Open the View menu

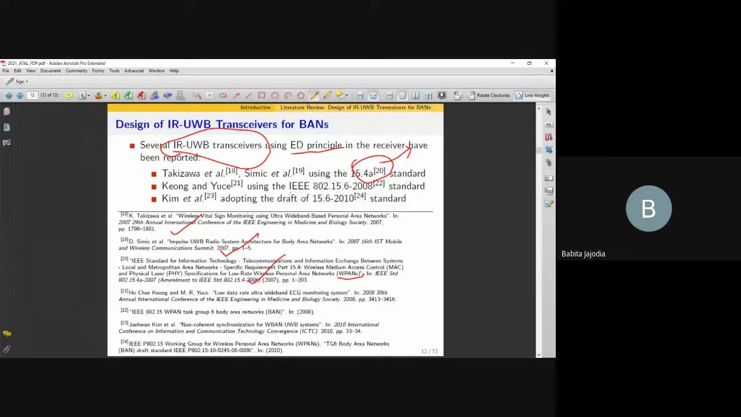tap(31, 71)
